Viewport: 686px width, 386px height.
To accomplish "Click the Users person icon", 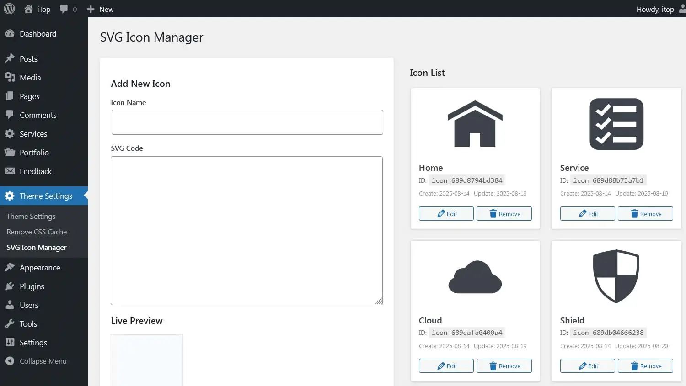I will 10,305.
